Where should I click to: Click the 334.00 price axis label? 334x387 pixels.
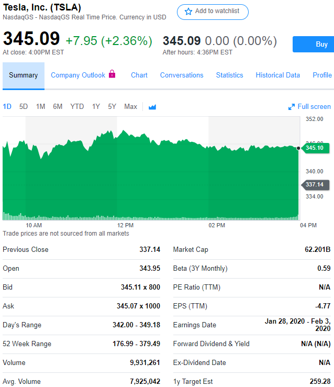pyautogui.click(x=315, y=196)
